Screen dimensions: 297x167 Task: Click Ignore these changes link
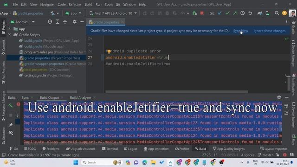(x=269, y=31)
